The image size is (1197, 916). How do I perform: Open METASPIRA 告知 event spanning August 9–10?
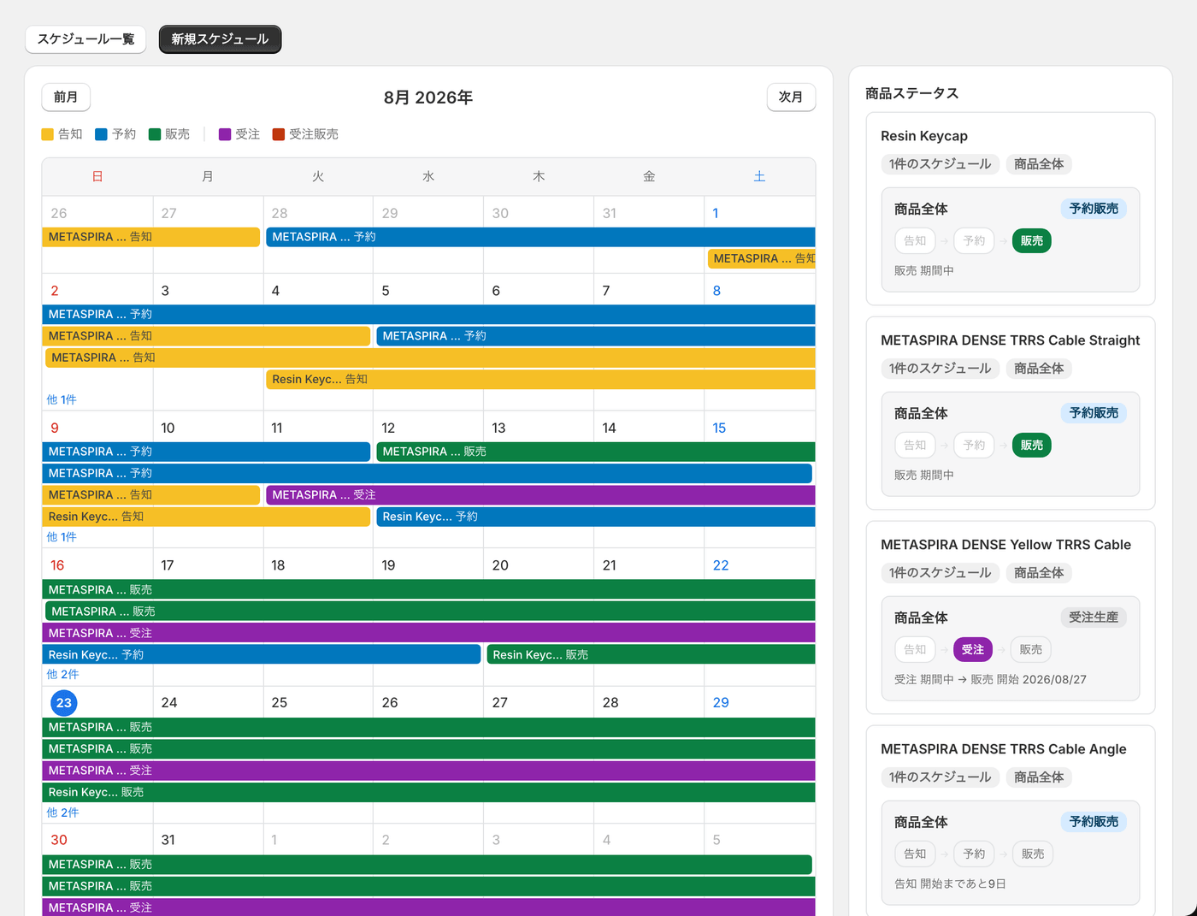tap(150, 495)
